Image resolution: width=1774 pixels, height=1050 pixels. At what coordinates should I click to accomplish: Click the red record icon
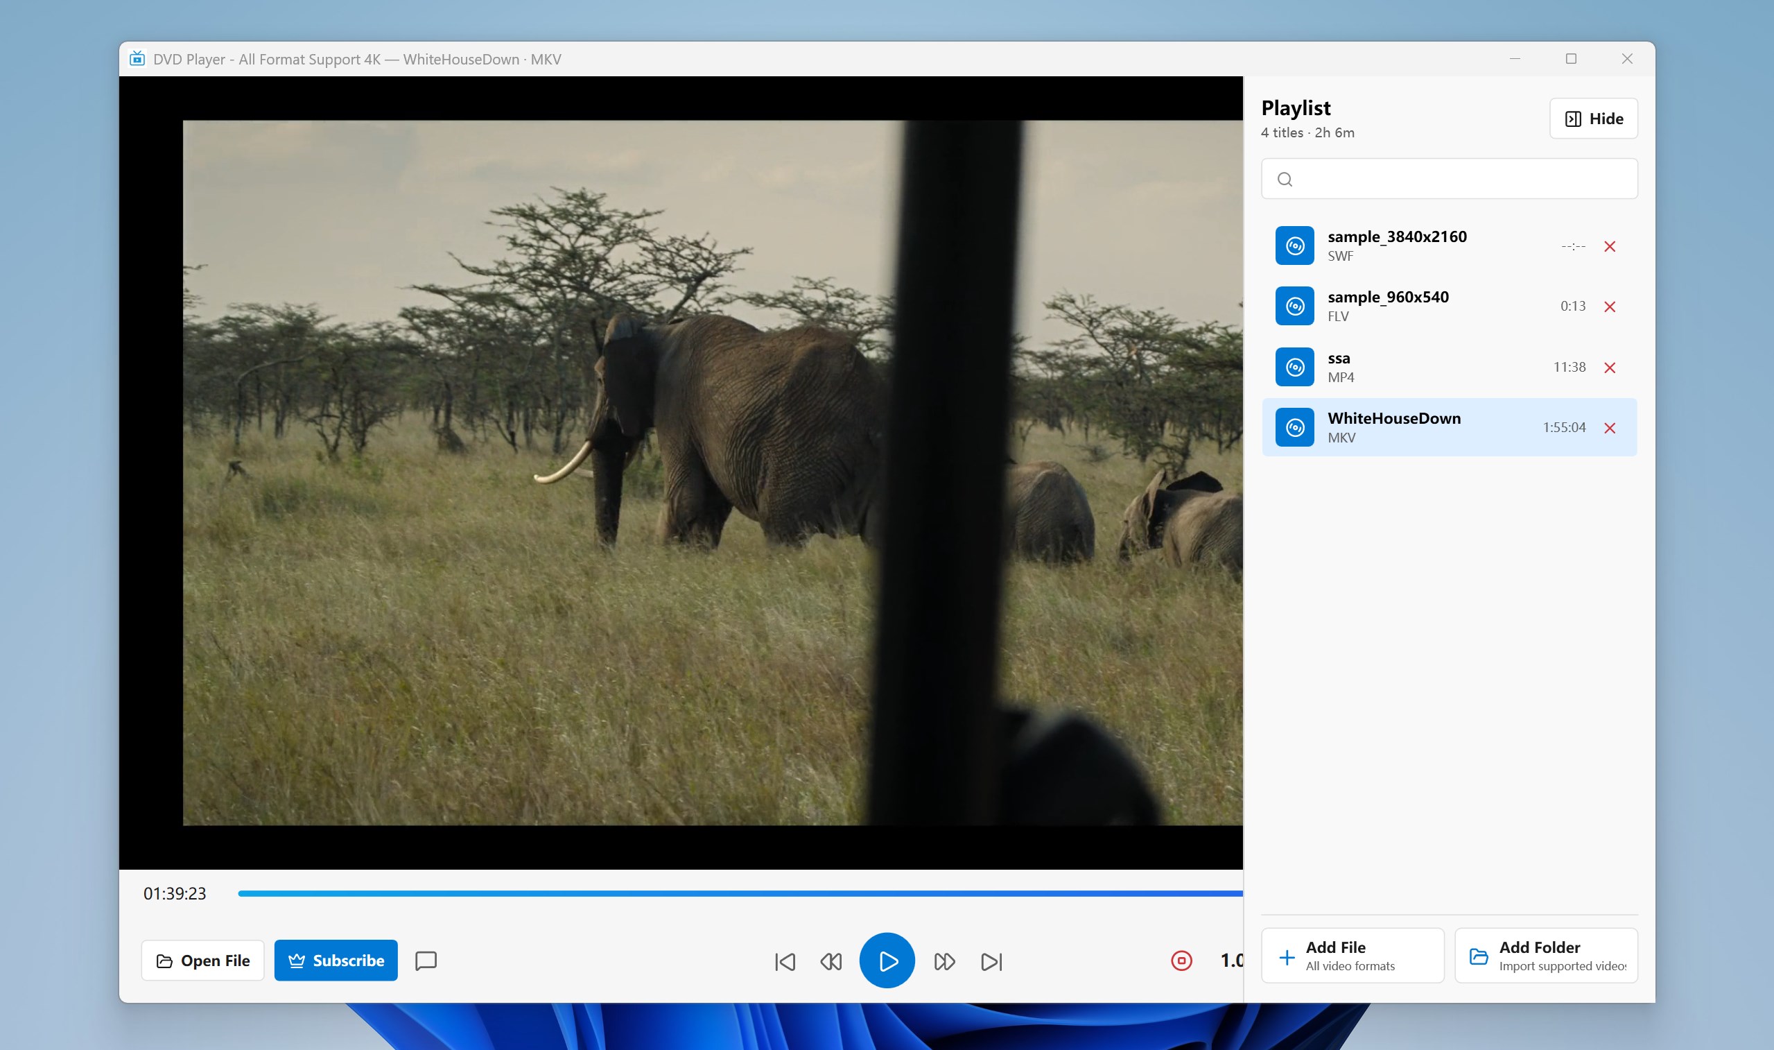coord(1181,960)
